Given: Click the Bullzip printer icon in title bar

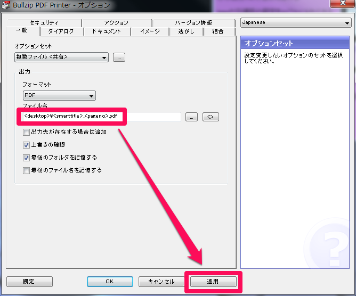Looking at the screenshot, I should coord(6,5).
